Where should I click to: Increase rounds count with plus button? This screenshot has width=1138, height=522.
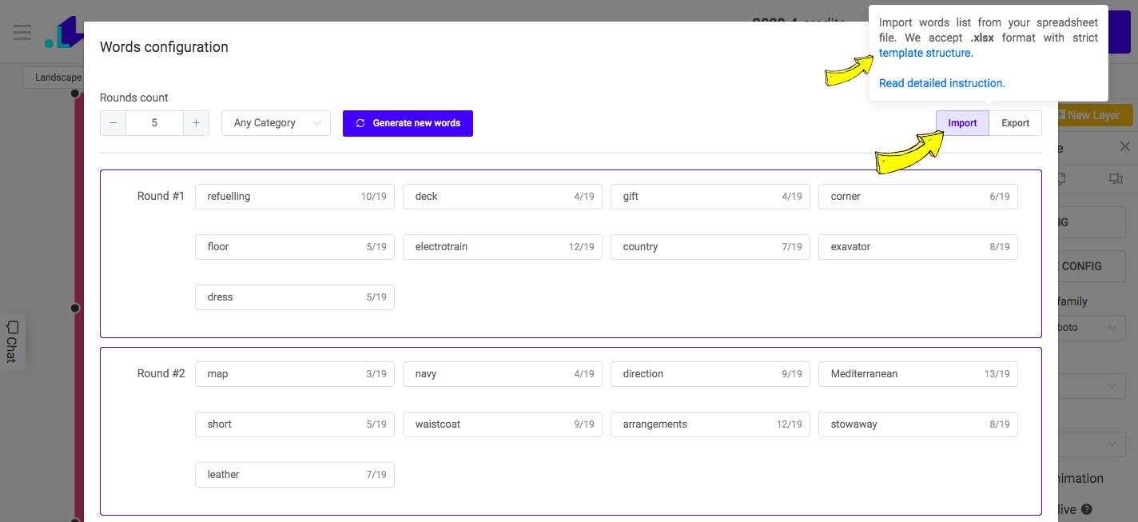(x=196, y=123)
